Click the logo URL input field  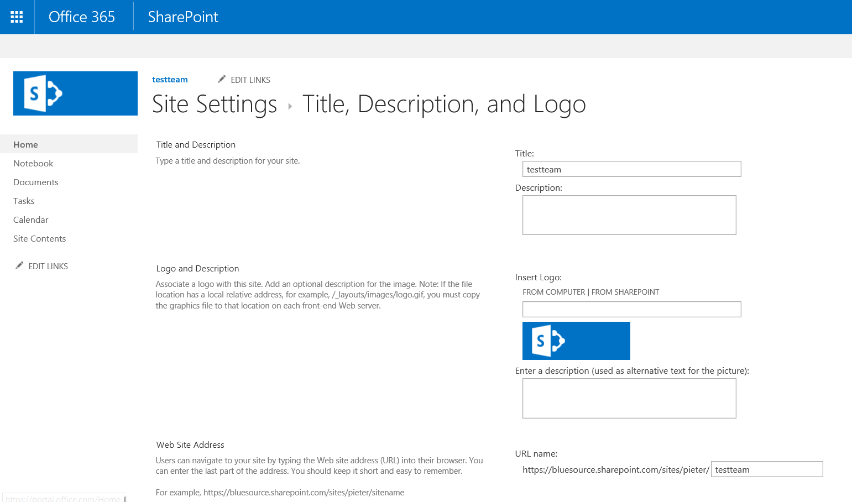pos(631,309)
